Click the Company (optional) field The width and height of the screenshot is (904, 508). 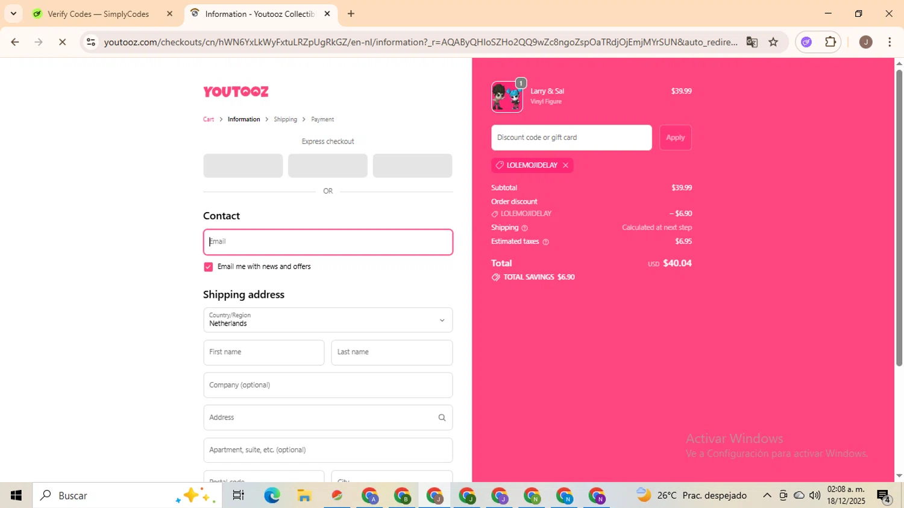[328, 385]
